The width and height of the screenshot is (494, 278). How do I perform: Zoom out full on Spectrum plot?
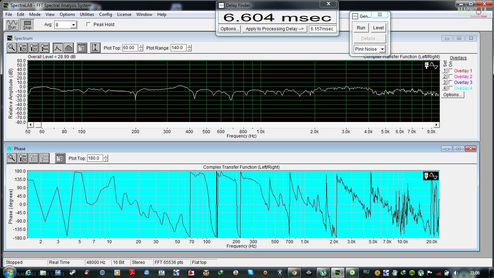pyautogui.click(x=44, y=47)
